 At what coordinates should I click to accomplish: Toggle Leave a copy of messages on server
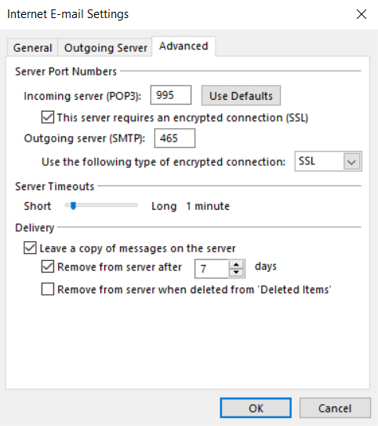(30, 248)
